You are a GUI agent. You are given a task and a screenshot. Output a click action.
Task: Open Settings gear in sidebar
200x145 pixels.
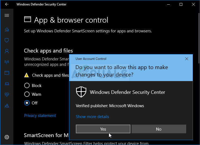tap(7, 137)
